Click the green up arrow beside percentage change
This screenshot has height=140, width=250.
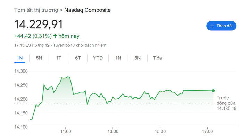pyautogui.click(x=55, y=36)
